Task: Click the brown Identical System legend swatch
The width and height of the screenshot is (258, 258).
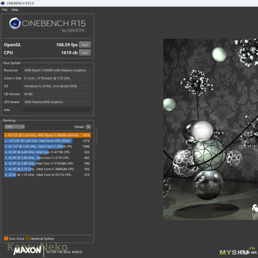Action: click(x=28, y=239)
